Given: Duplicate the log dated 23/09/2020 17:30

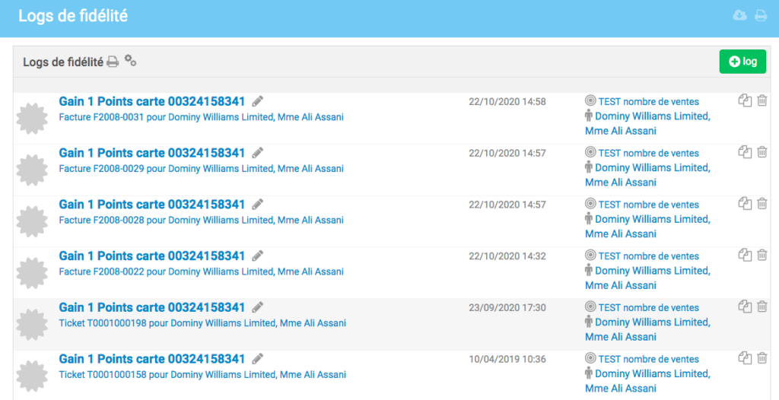Looking at the screenshot, I should click(745, 306).
